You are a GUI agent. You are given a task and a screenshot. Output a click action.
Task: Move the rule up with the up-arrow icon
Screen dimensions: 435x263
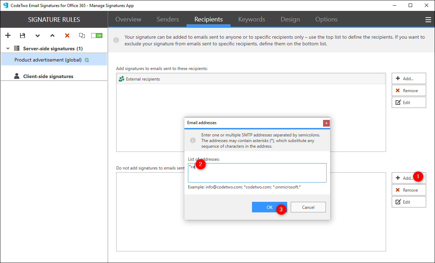pos(52,36)
